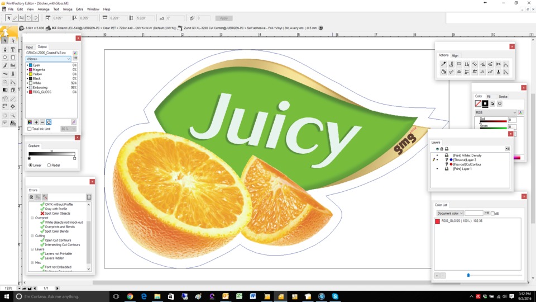Click the swap colors icon in Color panel
Viewport: 536px width, 302px height.
(492, 104)
